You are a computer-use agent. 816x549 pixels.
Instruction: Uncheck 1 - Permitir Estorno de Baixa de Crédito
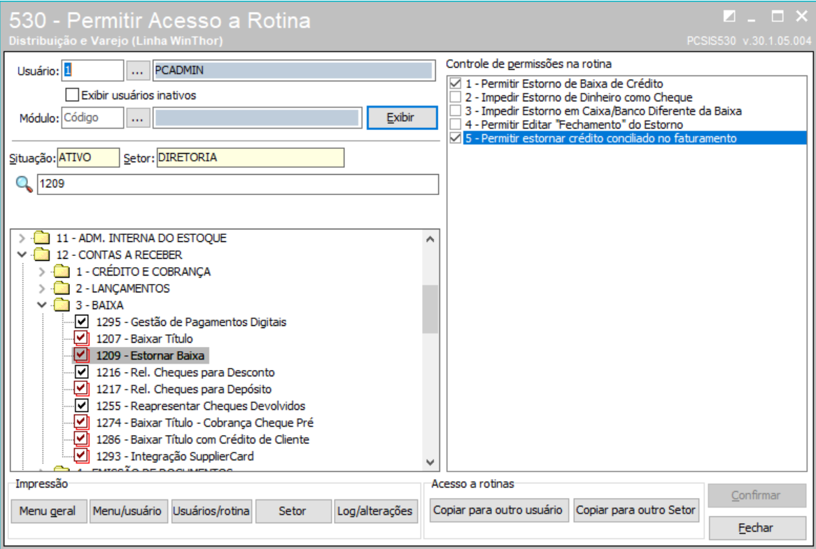click(x=456, y=83)
